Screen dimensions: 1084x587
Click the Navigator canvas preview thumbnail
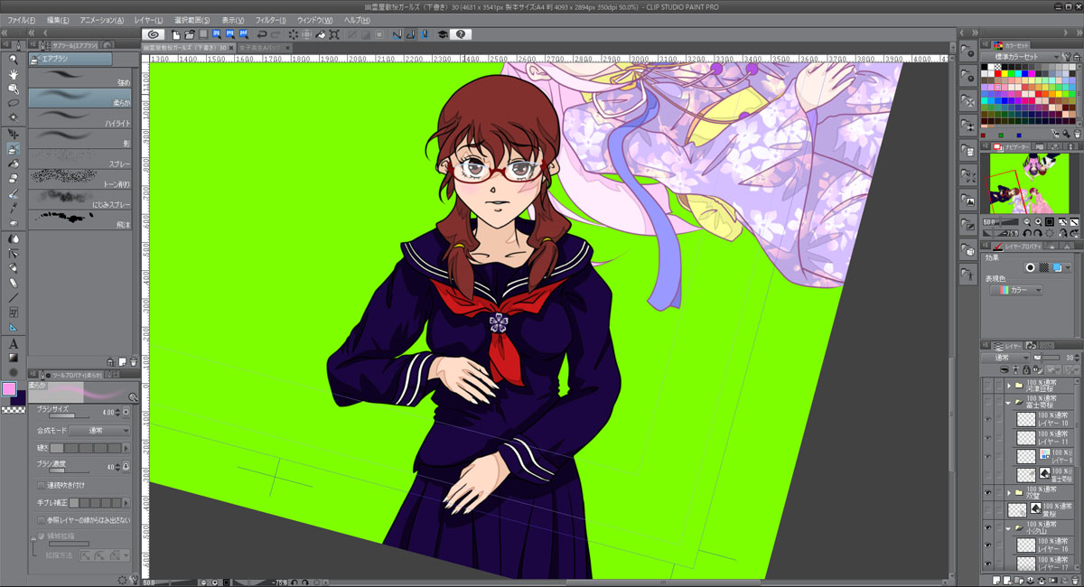pos(1030,183)
